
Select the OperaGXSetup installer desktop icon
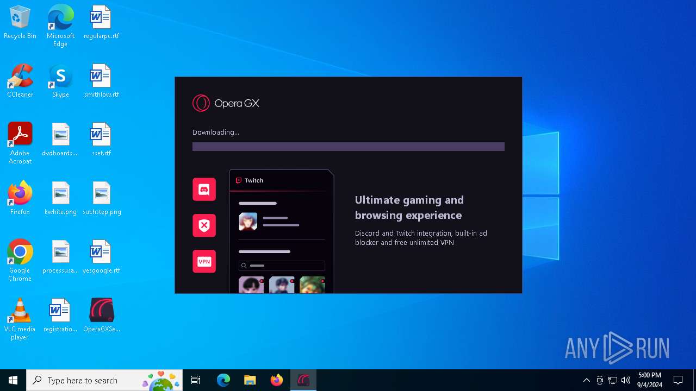(x=101, y=316)
